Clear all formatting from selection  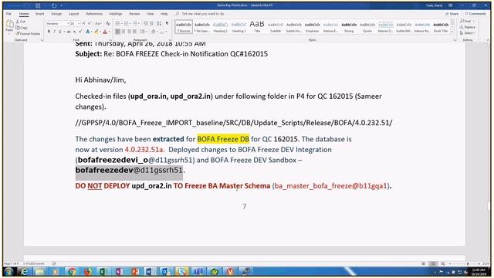click(x=108, y=24)
